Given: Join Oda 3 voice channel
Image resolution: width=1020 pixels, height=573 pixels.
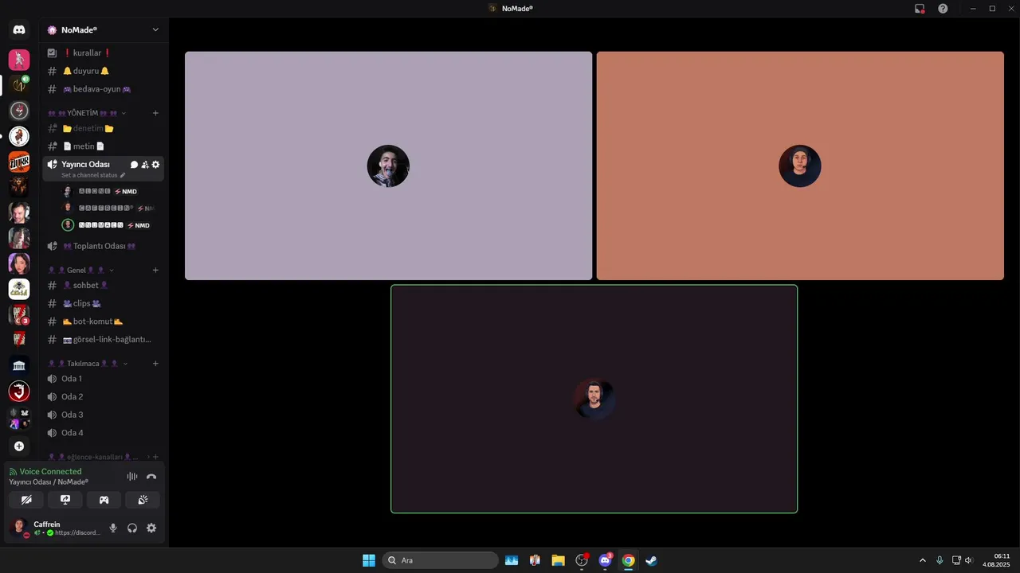Looking at the screenshot, I should pos(104,415).
